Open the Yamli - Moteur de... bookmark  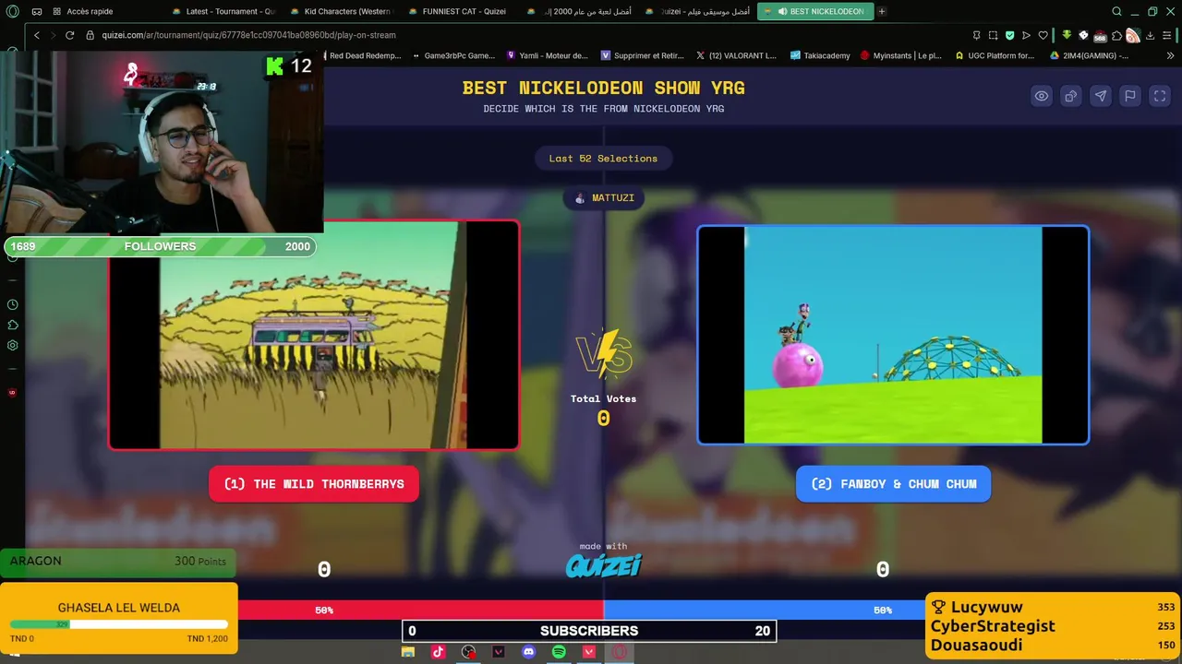548,55
